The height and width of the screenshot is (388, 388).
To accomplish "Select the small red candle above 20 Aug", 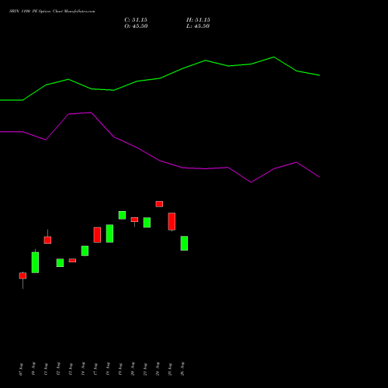I will coord(134,222).
